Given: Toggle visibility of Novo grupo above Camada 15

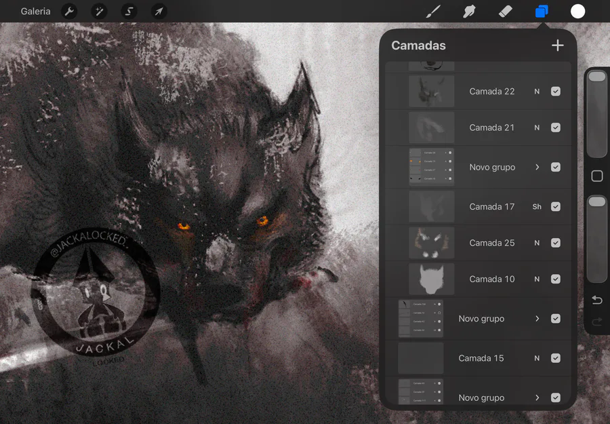Looking at the screenshot, I should [x=556, y=318].
